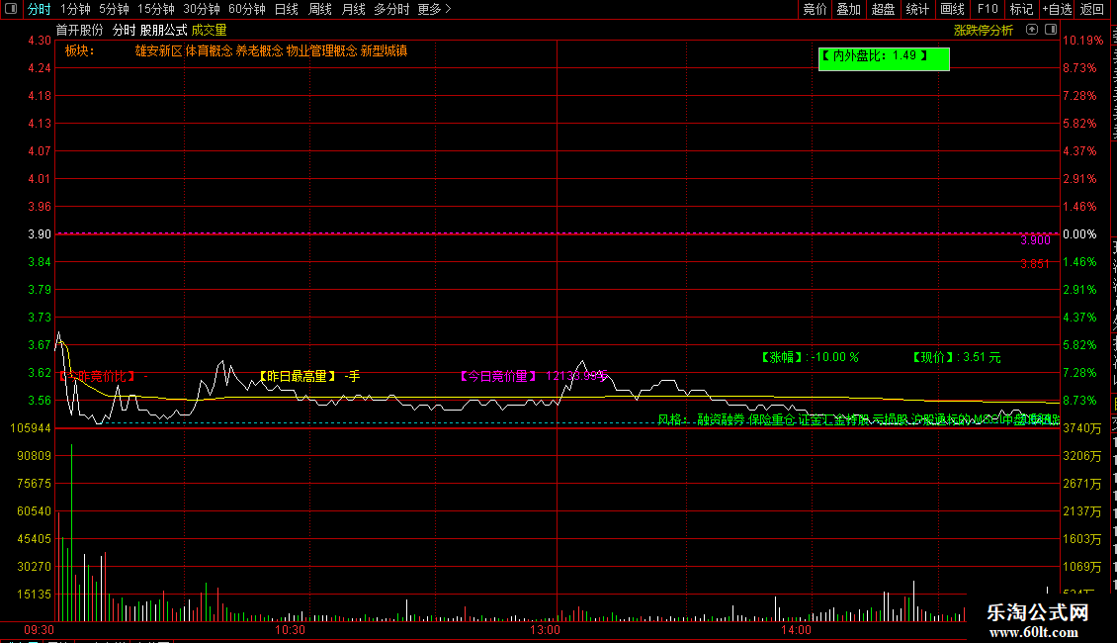The image size is (1117, 643).
Task: Click the 10:30 time axis label
Action: coord(290,630)
